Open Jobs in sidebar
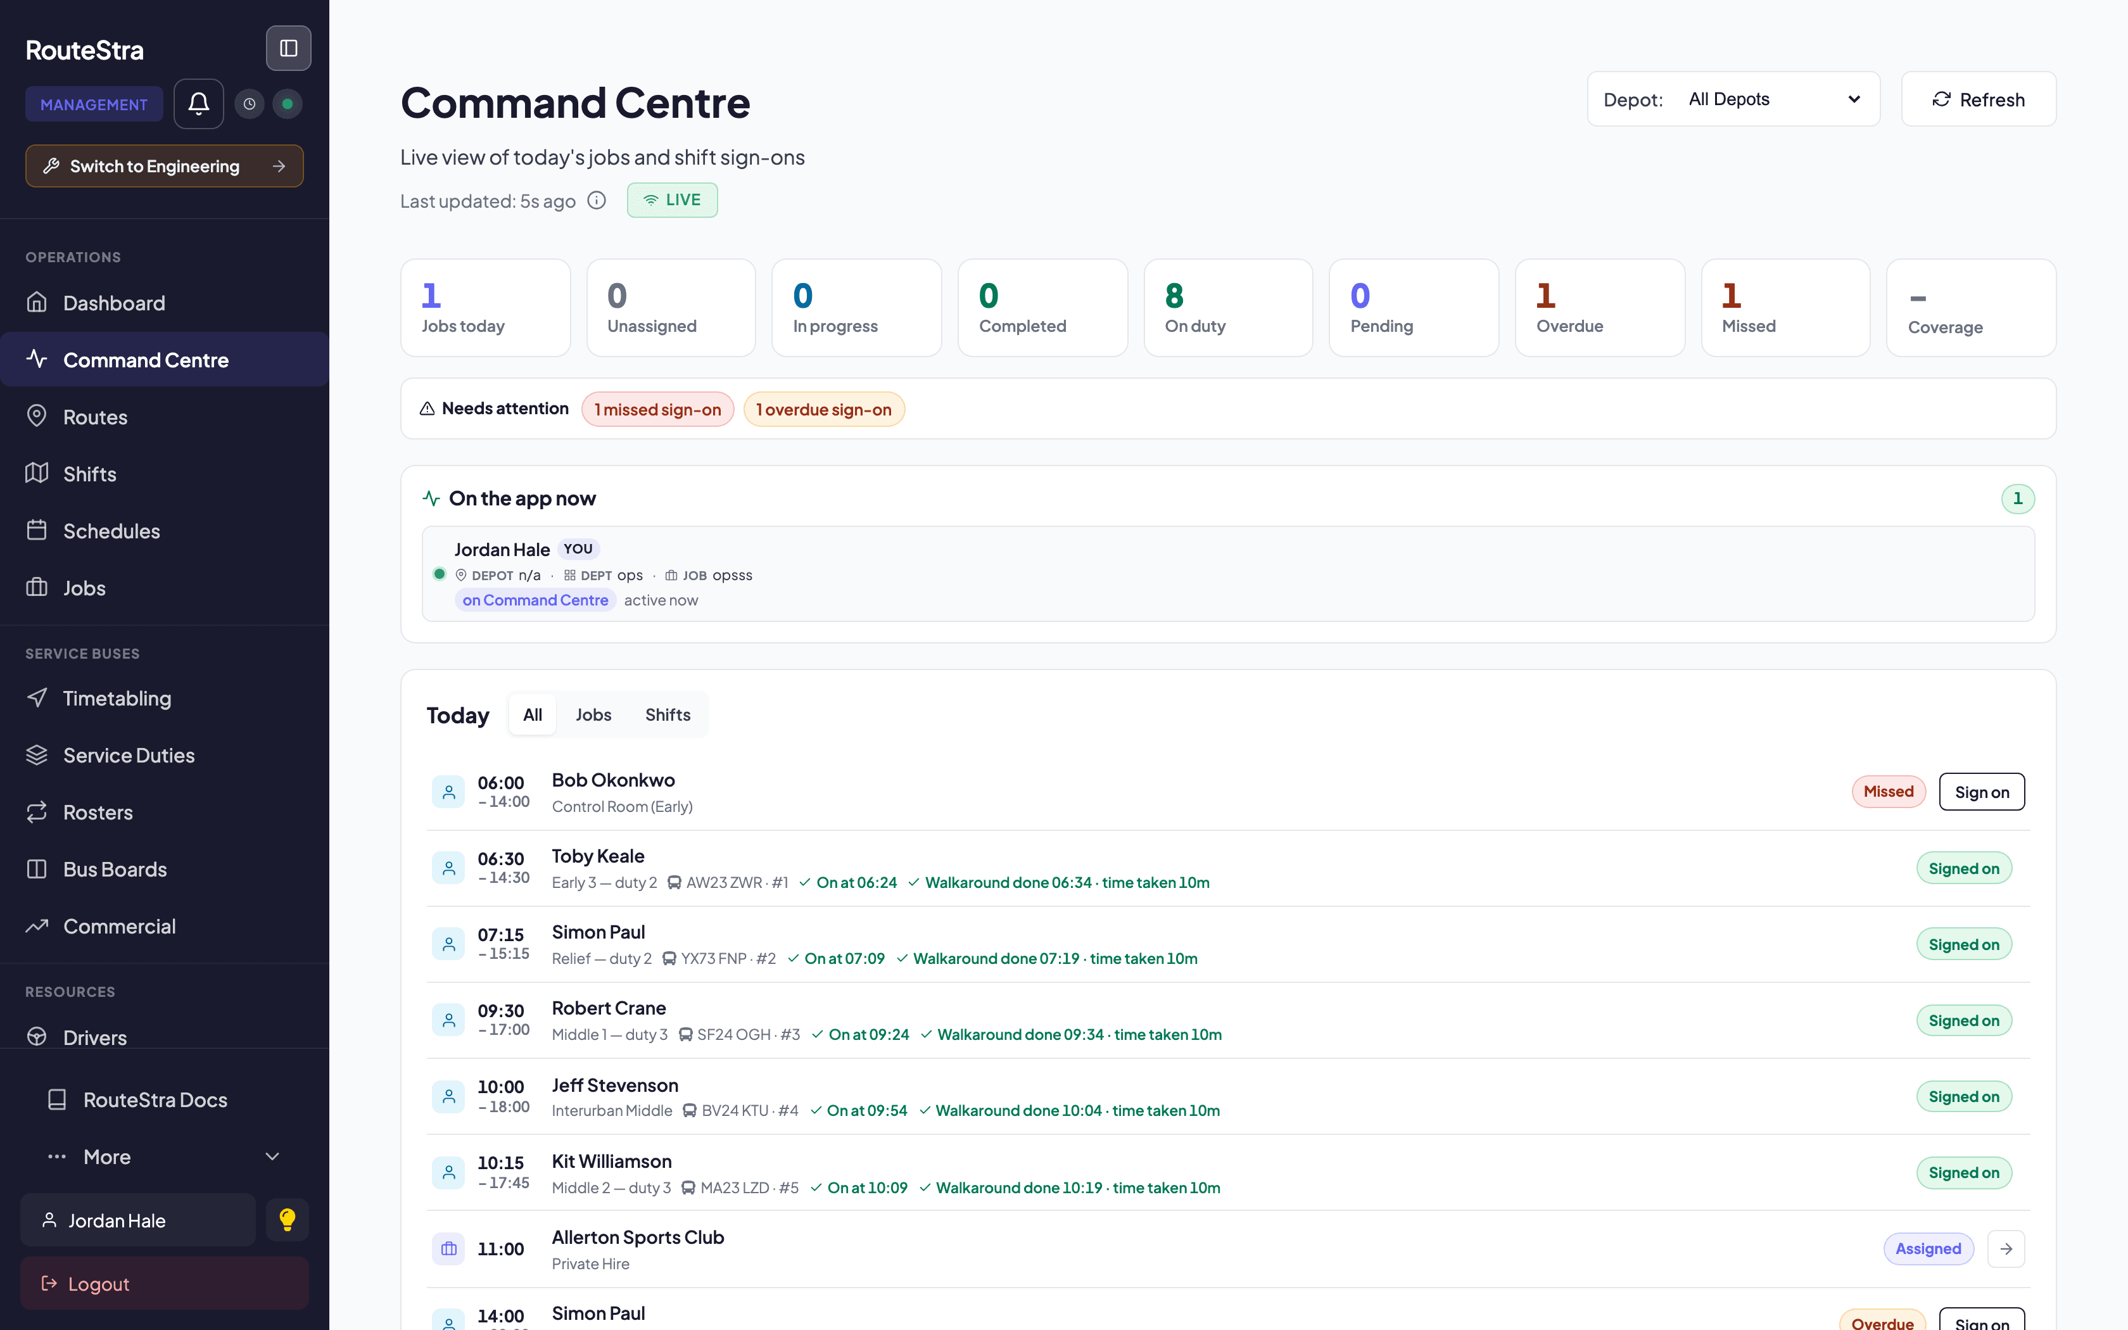2128x1330 pixels. [165, 588]
